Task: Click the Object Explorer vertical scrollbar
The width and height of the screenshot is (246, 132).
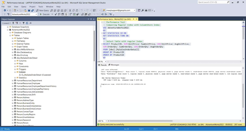Action: point(94,47)
